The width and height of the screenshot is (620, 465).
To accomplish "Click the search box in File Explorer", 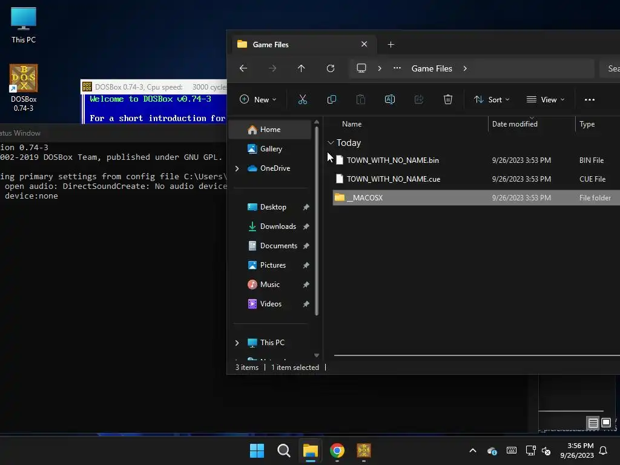I will (x=610, y=68).
